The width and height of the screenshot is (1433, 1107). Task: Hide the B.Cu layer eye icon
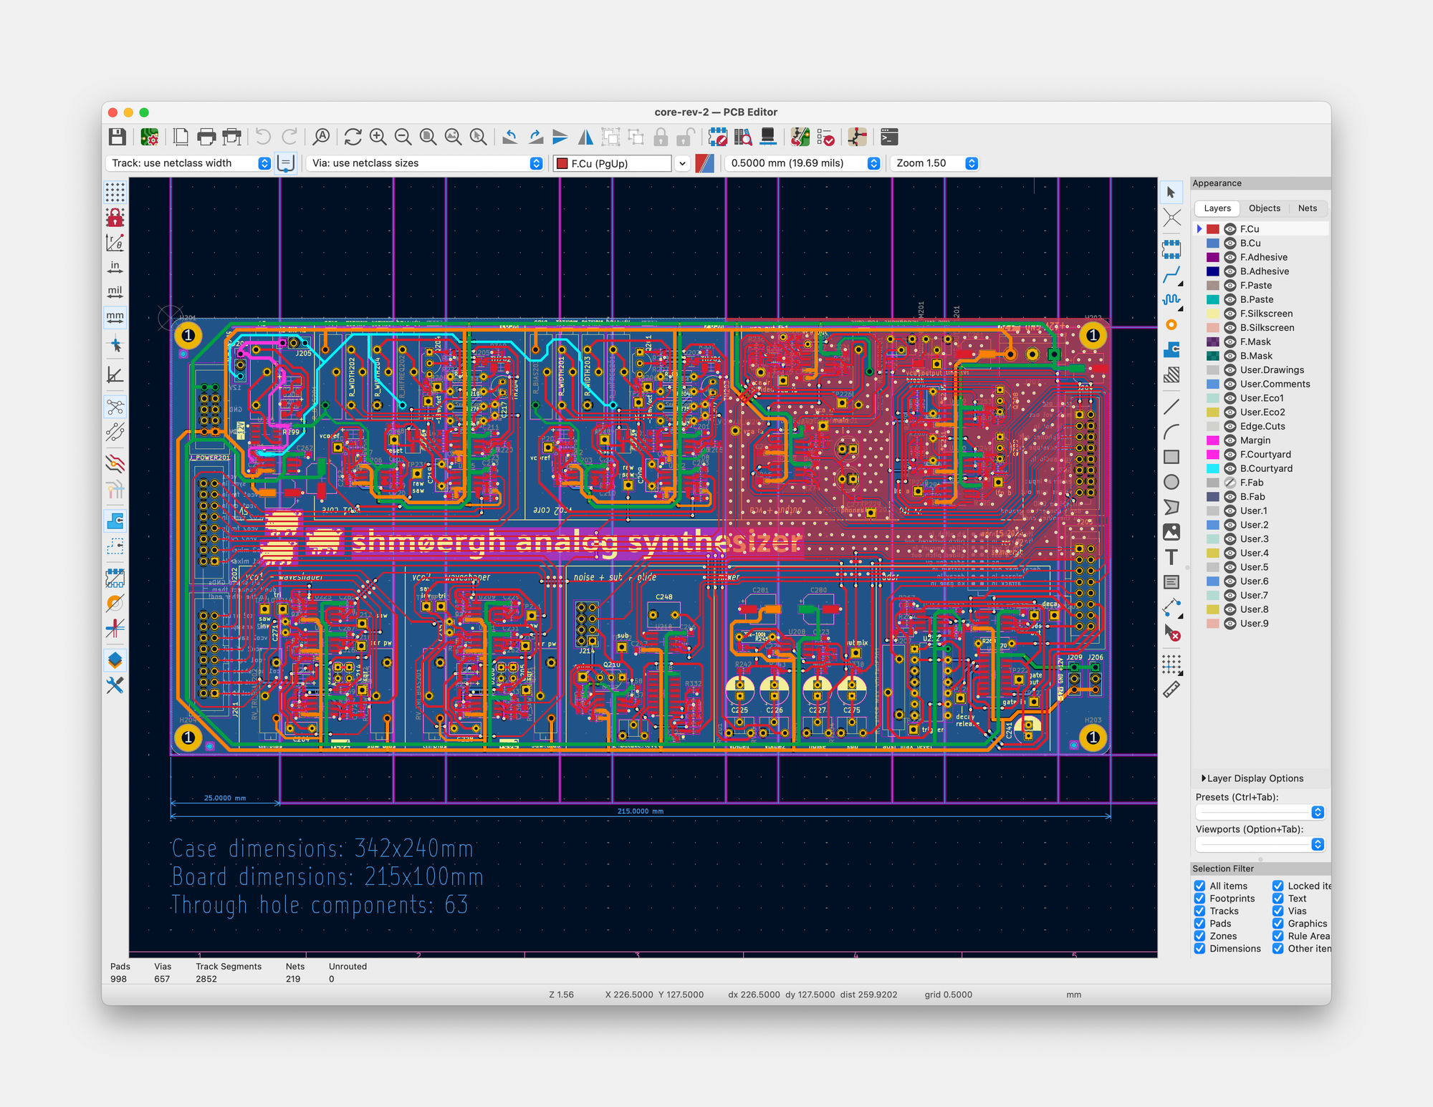pos(1230,243)
